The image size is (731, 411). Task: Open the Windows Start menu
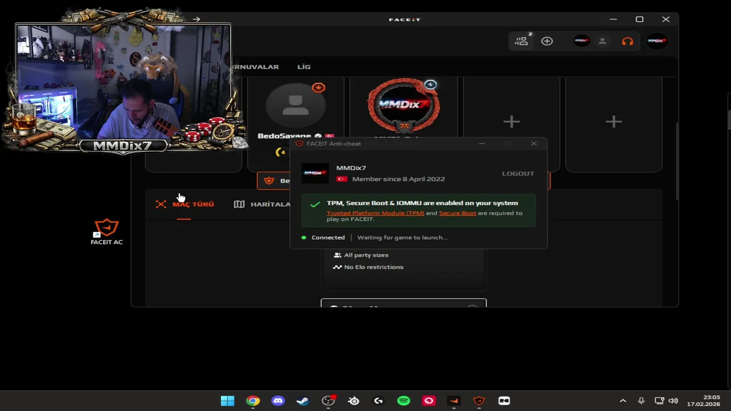coord(227,401)
